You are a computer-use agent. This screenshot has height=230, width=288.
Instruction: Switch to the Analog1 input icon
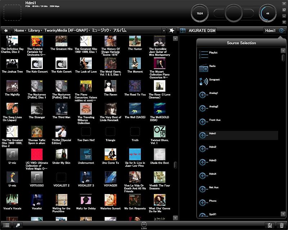click(x=203, y=95)
